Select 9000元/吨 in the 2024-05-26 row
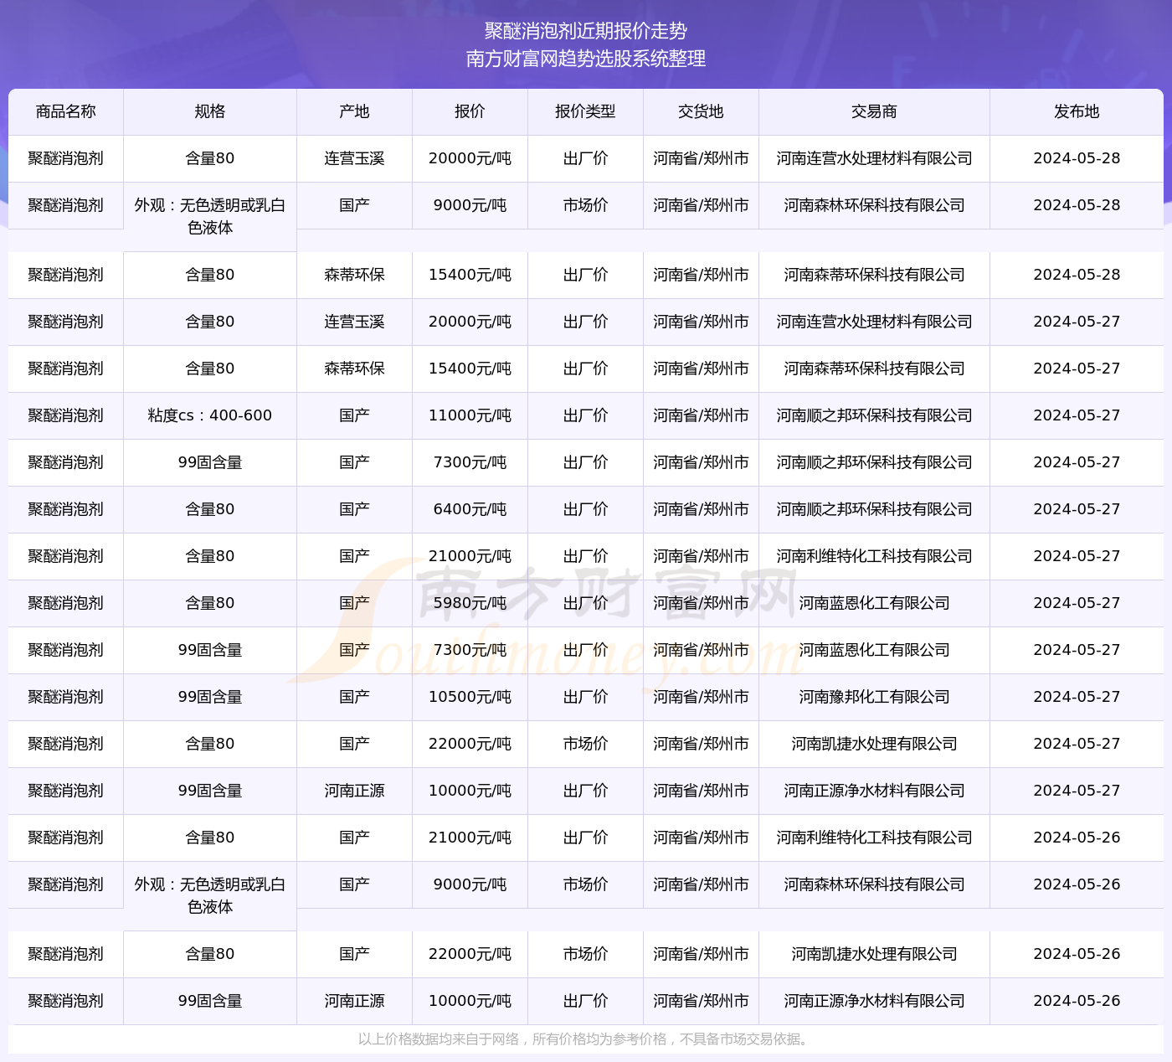Screen dimensions: 1172x1062 470,884
